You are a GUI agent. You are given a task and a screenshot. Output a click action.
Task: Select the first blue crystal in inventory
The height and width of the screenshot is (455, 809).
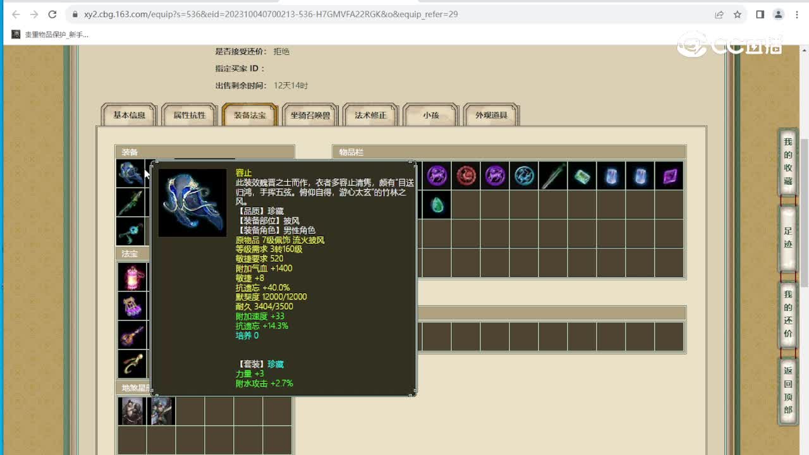(x=611, y=176)
